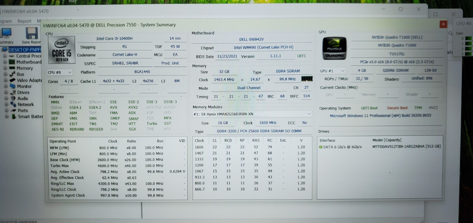Click the NVIDIA Quadro T1000 [DELL] field
This screenshot has height=223, width=473.
coord(397,37)
